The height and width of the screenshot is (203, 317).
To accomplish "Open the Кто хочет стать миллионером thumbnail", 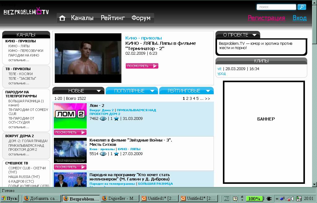I will (x=70, y=180).
